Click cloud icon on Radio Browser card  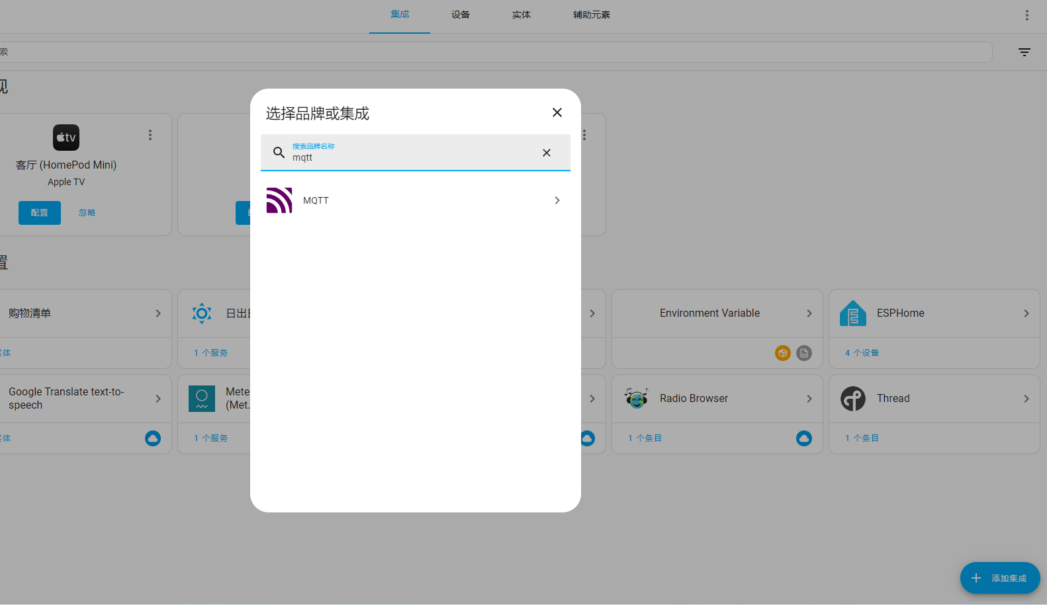click(803, 438)
